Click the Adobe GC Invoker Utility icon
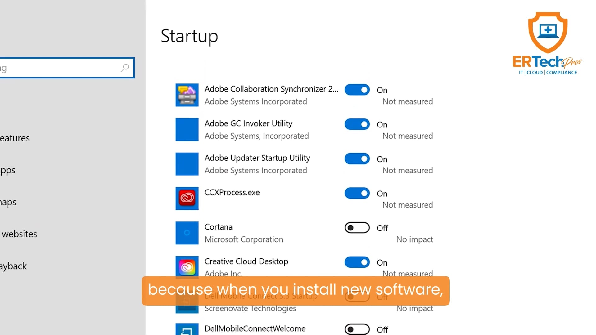The height and width of the screenshot is (335, 596). [187, 129]
